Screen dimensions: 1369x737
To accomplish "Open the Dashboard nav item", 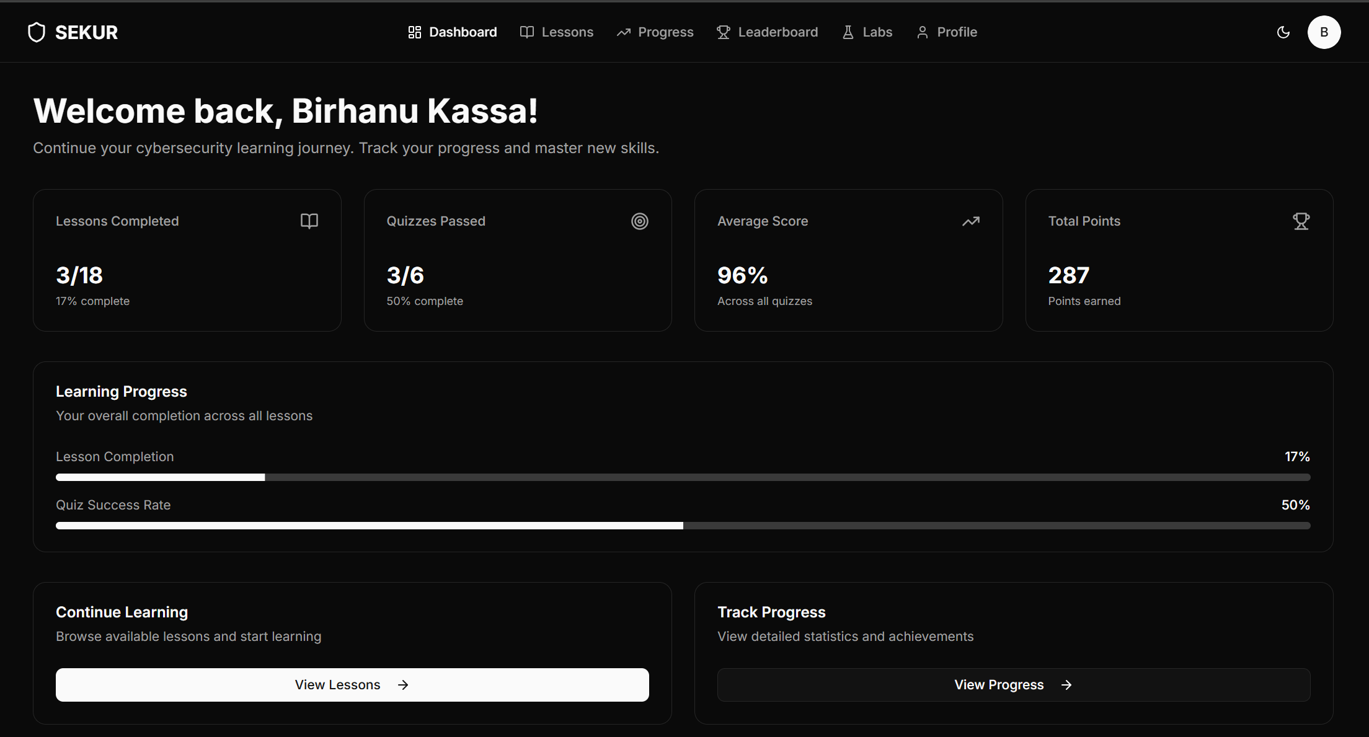I will (453, 32).
